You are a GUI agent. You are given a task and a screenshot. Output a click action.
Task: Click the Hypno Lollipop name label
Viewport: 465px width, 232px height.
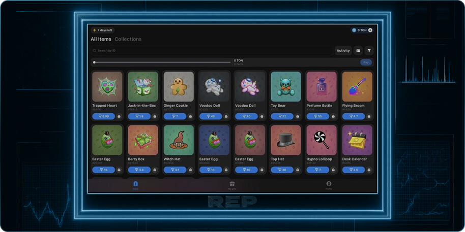click(319, 159)
